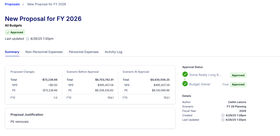
Task: Click Approved badge next to Final label
Action: click(x=238, y=84)
